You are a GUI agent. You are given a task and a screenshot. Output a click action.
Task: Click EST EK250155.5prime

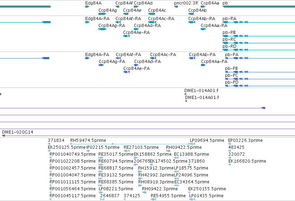point(207,189)
